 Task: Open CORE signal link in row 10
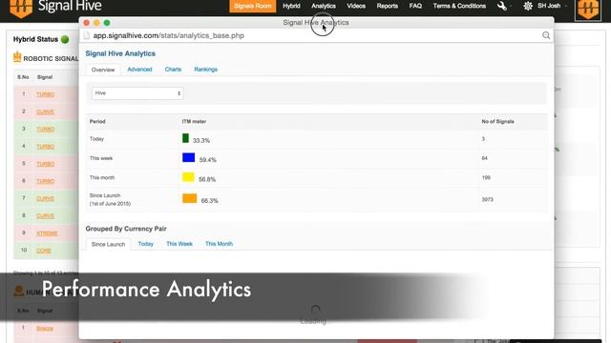pyautogui.click(x=44, y=251)
